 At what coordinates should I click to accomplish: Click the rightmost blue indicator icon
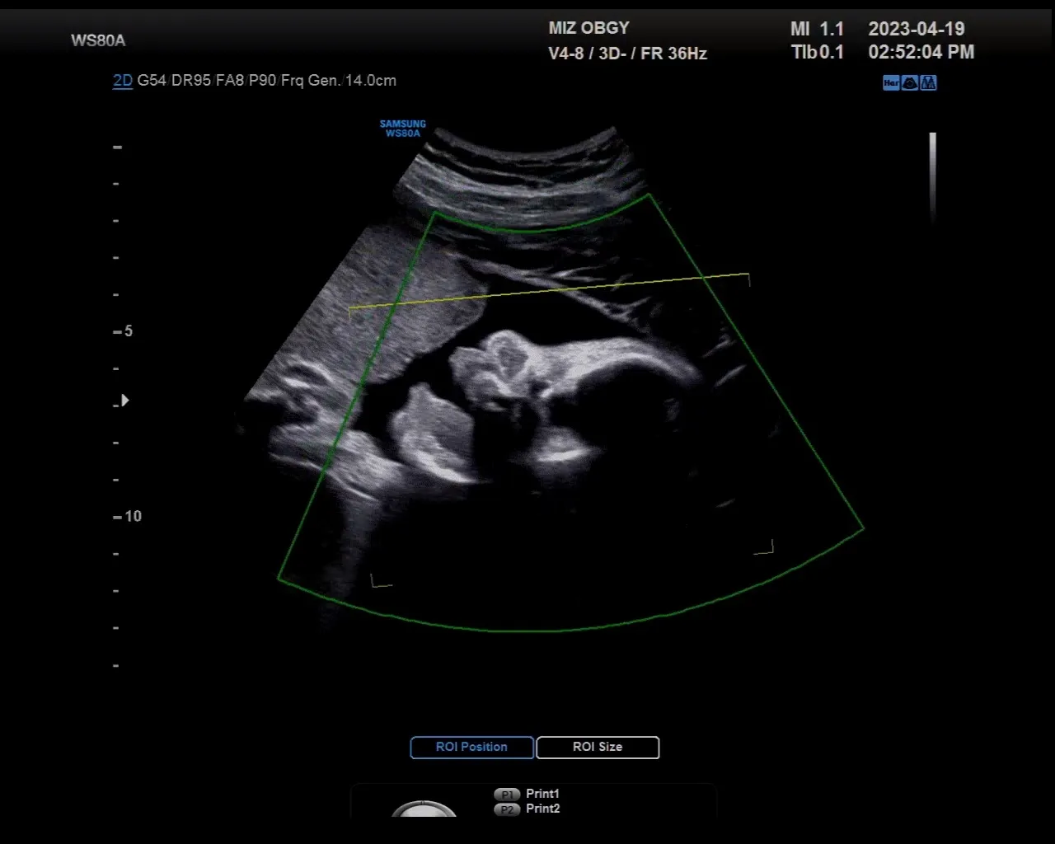(x=928, y=82)
